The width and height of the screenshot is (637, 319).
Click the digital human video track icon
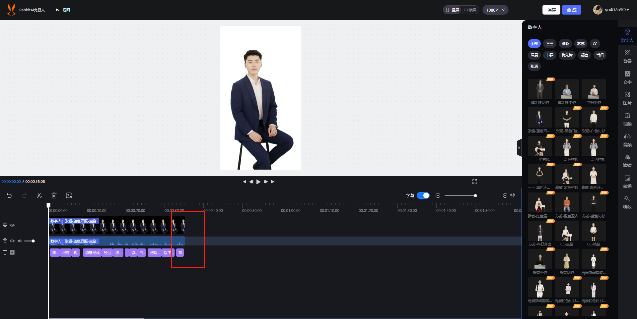(x=5, y=225)
